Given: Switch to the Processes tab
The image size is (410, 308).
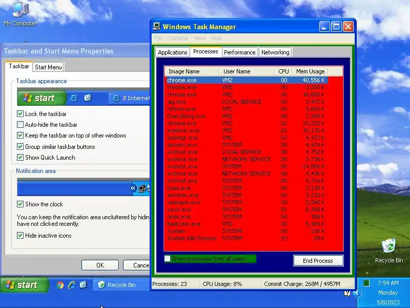Looking at the screenshot, I should tap(206, 51).
